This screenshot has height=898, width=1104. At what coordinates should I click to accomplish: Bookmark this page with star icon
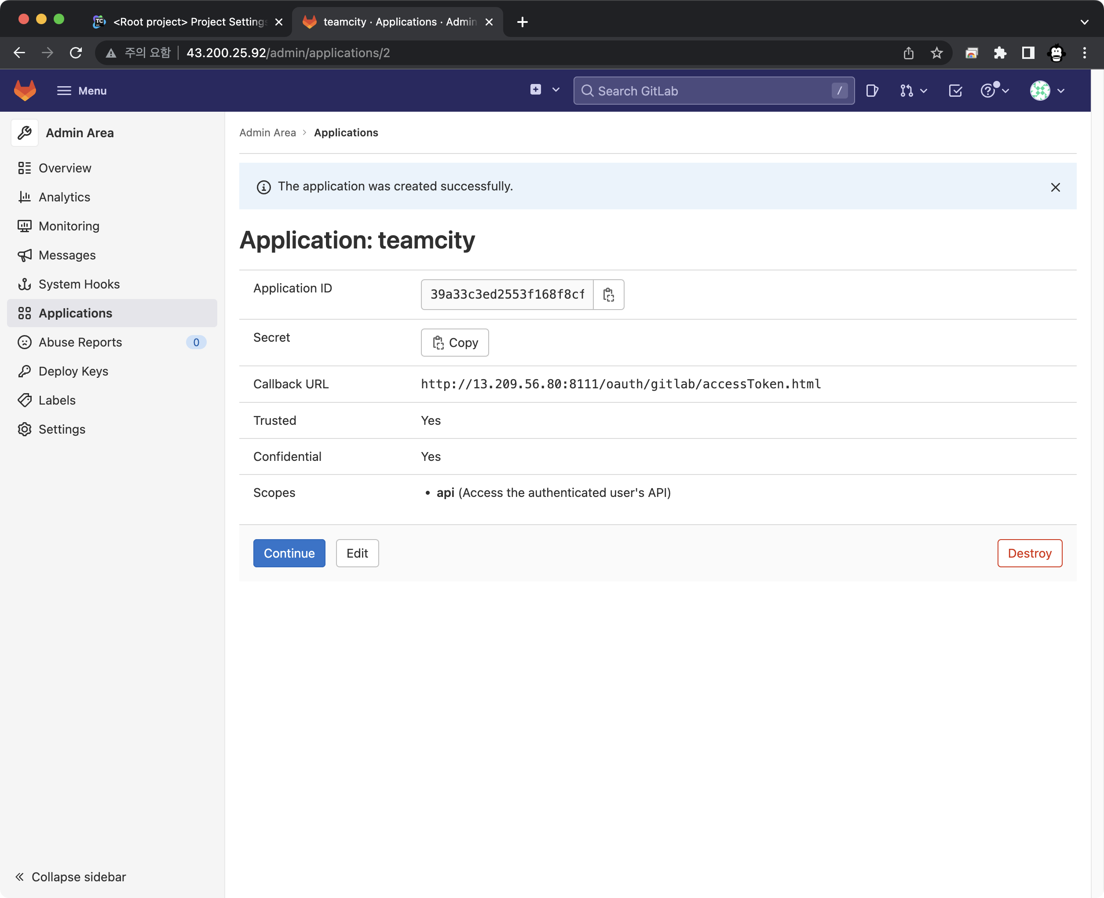click(936, 53)
